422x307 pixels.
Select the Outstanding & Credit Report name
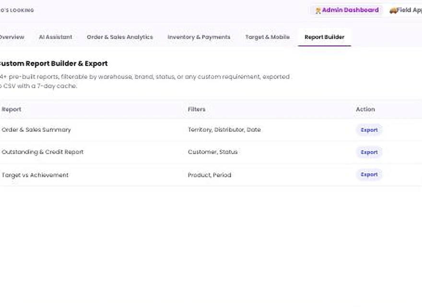(43, 152)
